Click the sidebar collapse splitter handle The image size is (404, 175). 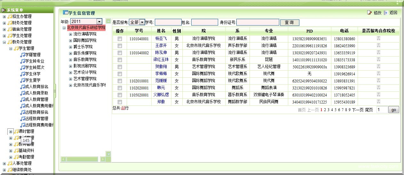point(55,92)
